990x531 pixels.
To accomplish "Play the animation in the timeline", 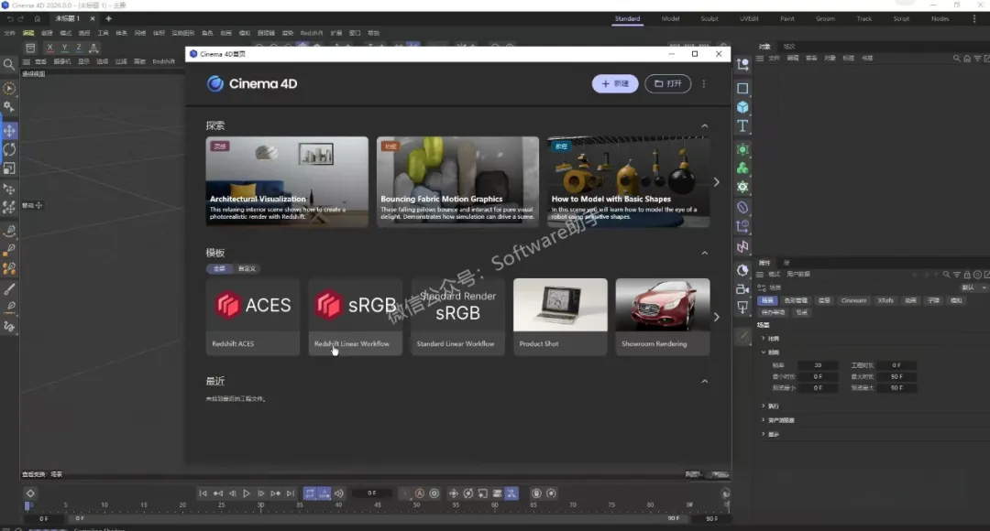I will [247, 493].
